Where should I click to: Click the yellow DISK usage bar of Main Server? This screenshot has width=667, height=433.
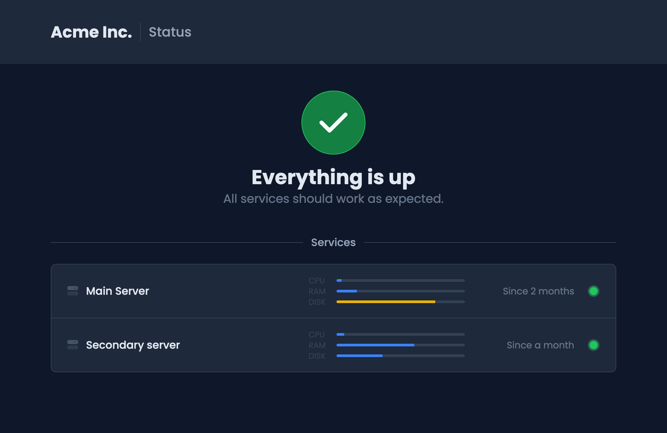(386, 302)
